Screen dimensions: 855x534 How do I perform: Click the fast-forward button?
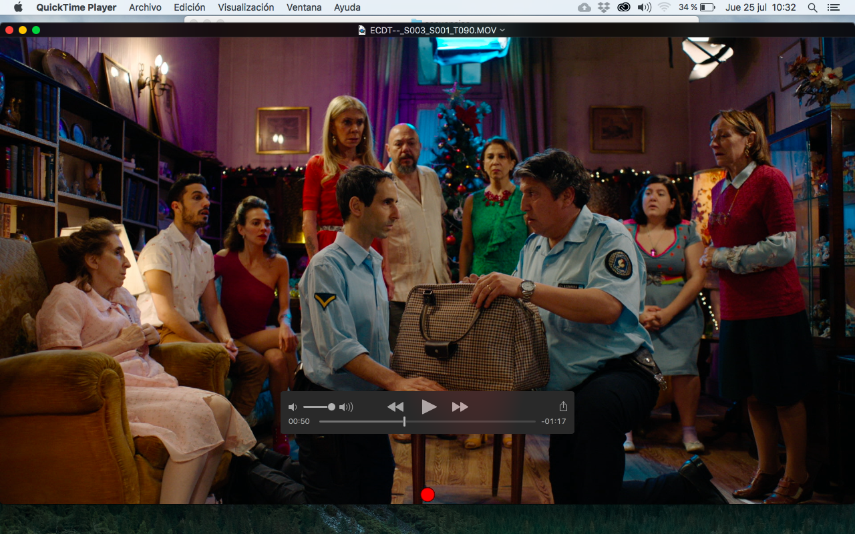click(460, 407)
